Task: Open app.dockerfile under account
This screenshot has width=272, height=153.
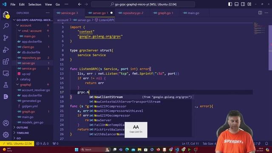Action: (33, 42)
